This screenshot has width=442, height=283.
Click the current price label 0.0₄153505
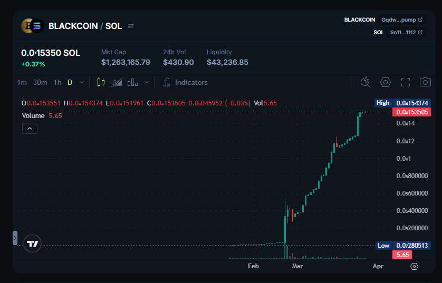point(412,112)
